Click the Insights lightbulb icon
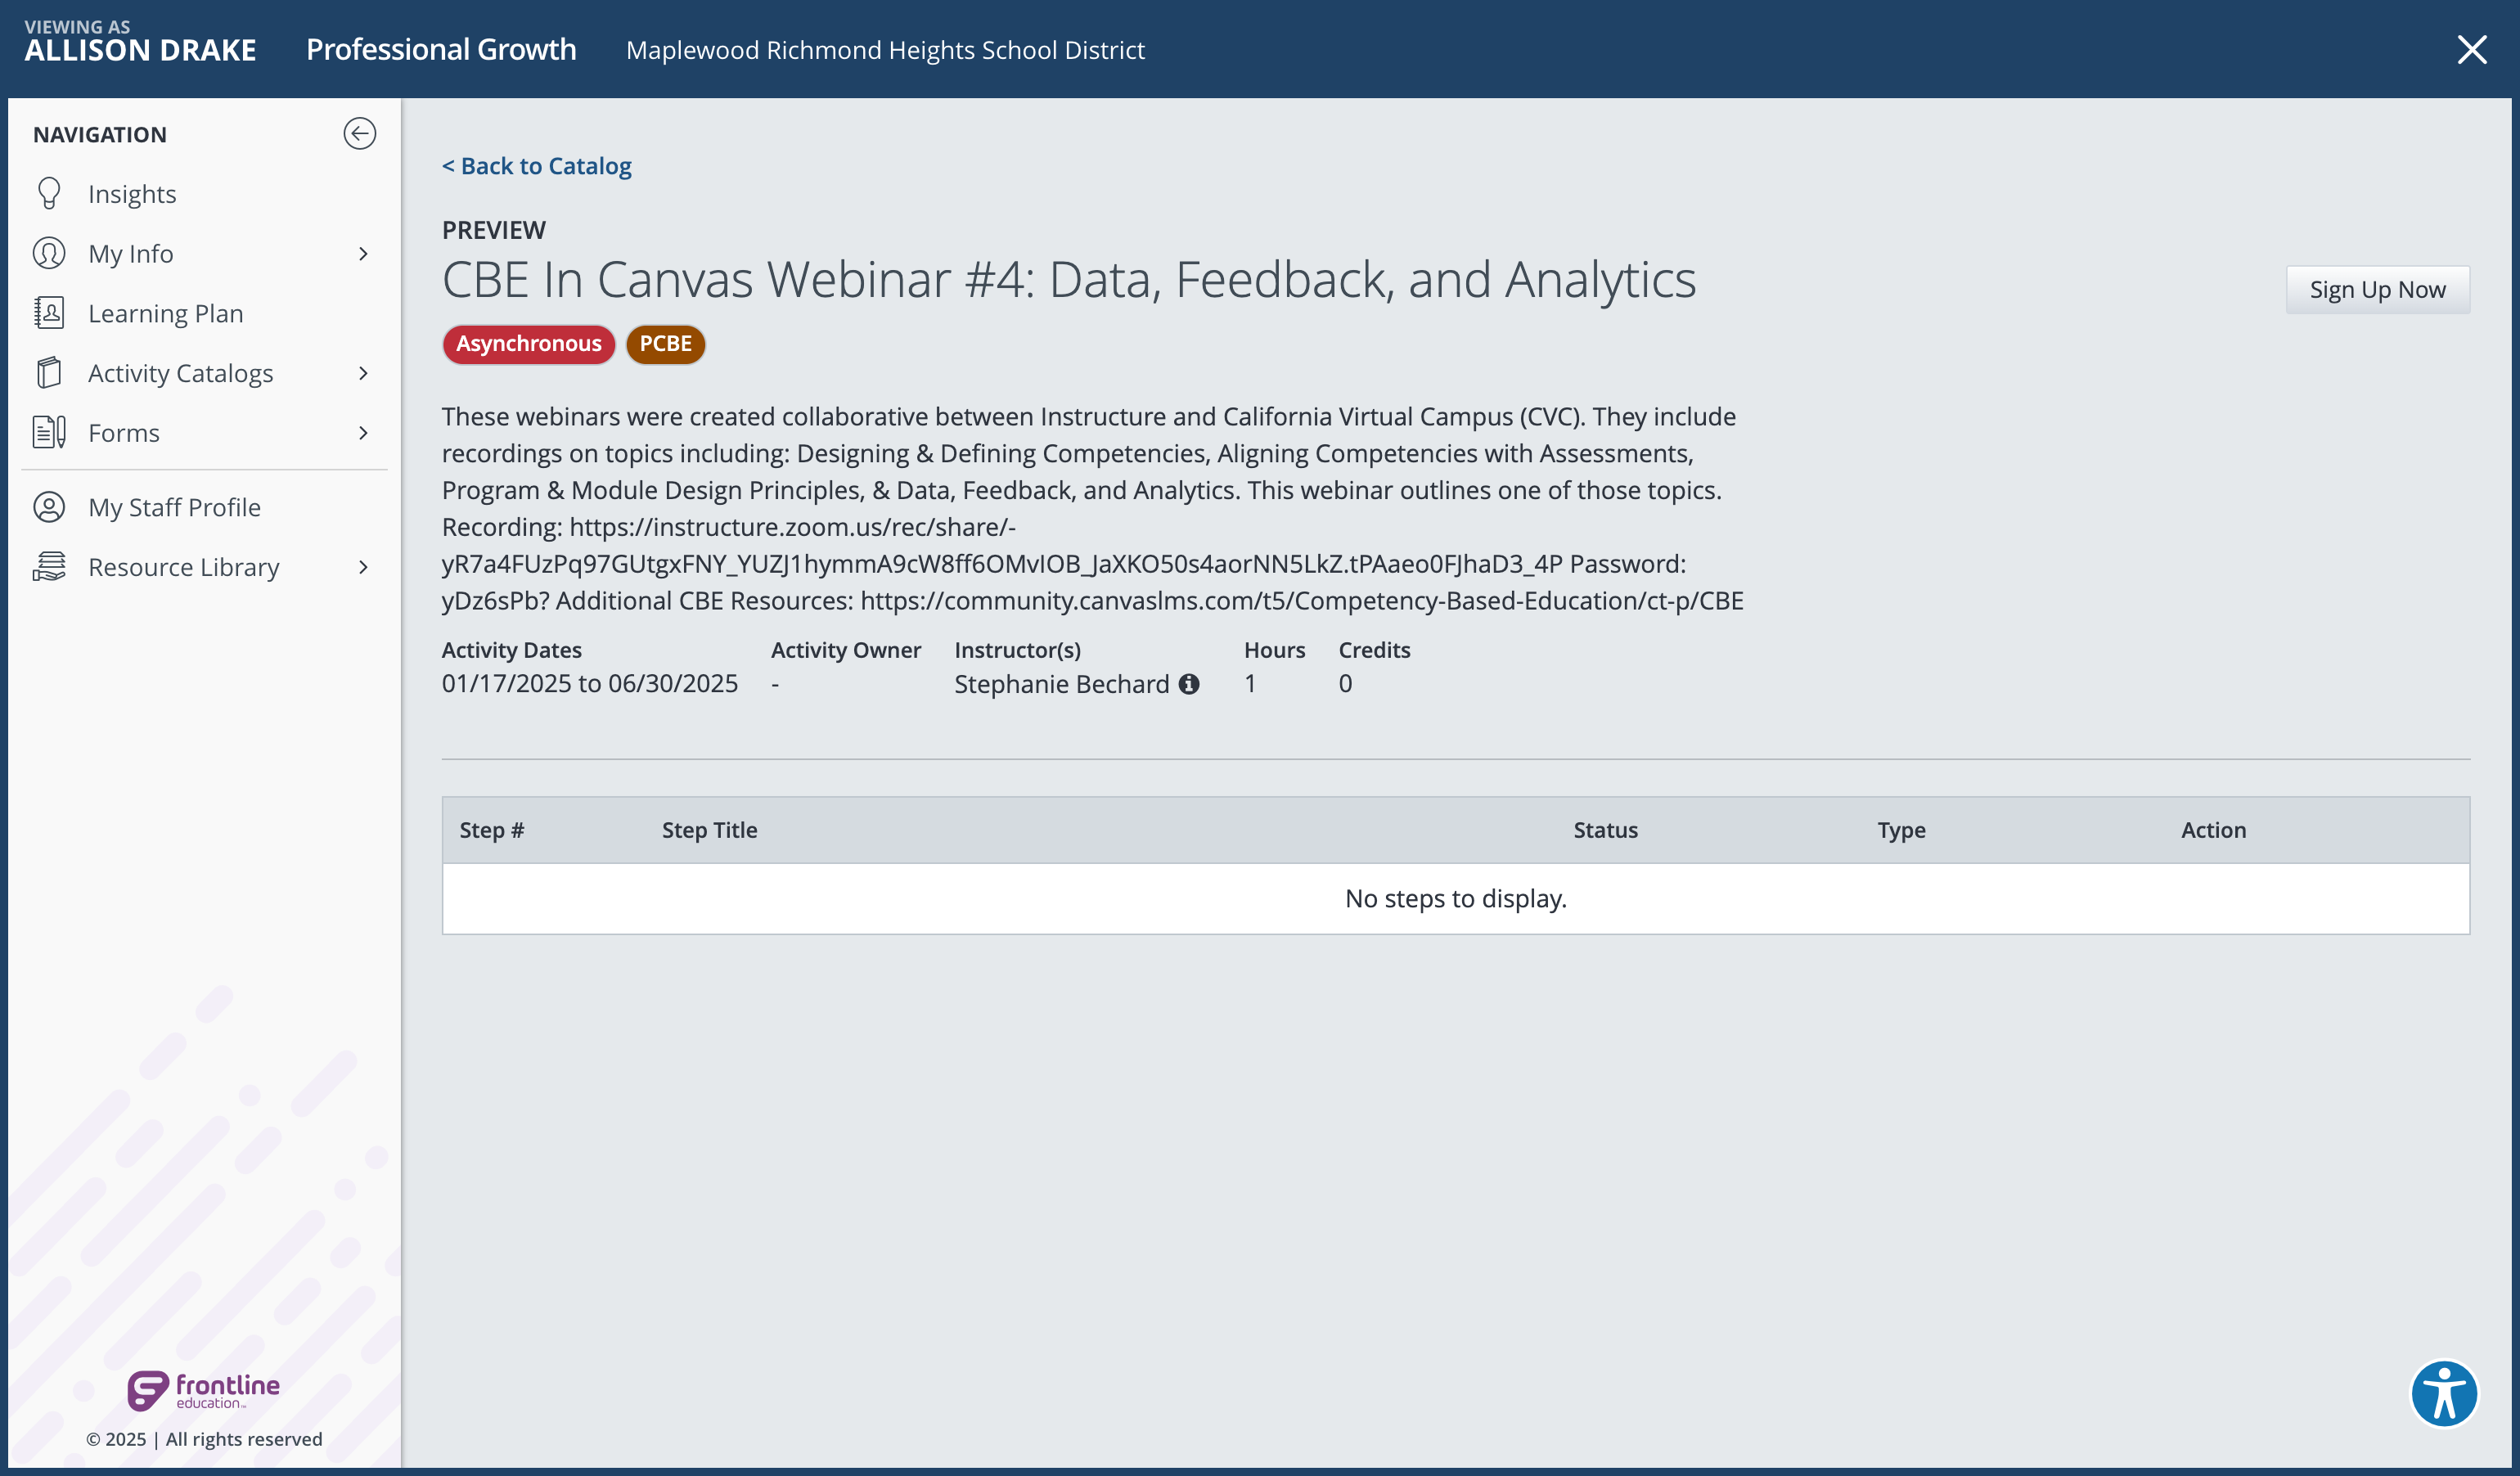Viewport: 2520px width, 1476px height. pyautogui.click(x=49, y=194)
